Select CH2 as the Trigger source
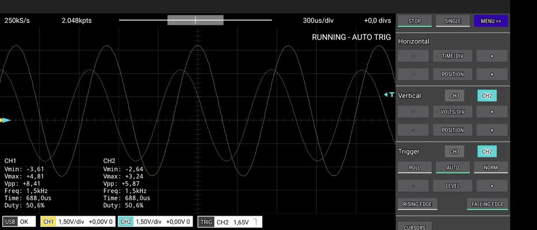This screenshot has width=537, height=230. [487, 152]
